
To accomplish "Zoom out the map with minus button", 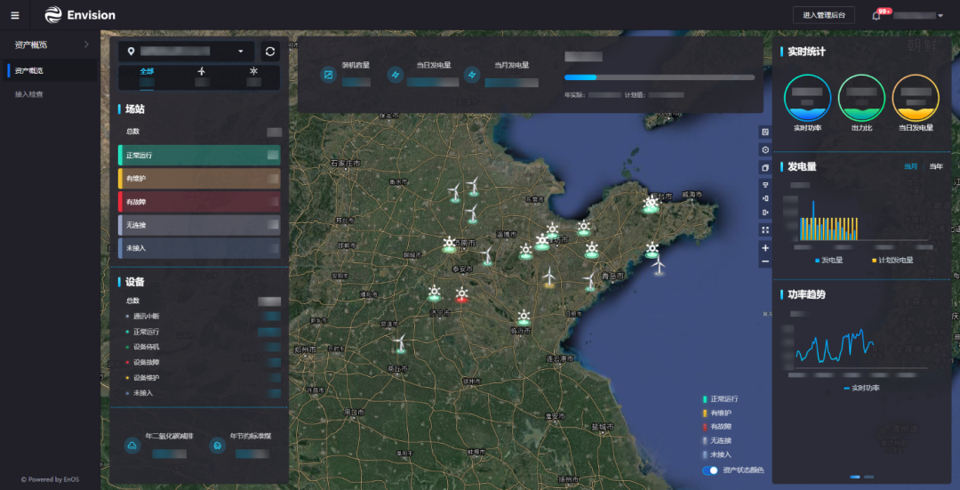I will (x=765, y=261).
